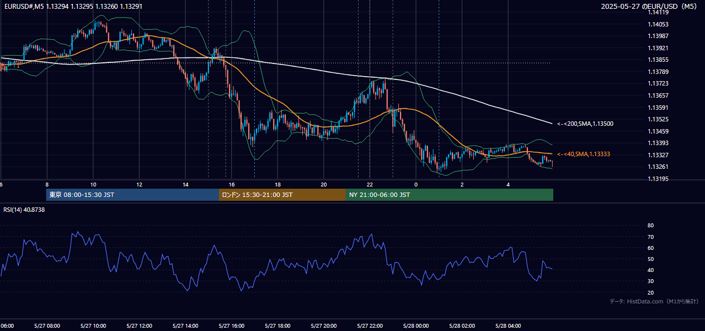Click the 5/27 20:00 date label
The height and width of the screenshot is (331, 705).
coord(324,325)
